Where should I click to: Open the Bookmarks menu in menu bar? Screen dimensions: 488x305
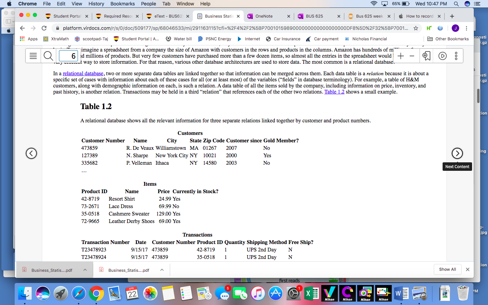122,4
